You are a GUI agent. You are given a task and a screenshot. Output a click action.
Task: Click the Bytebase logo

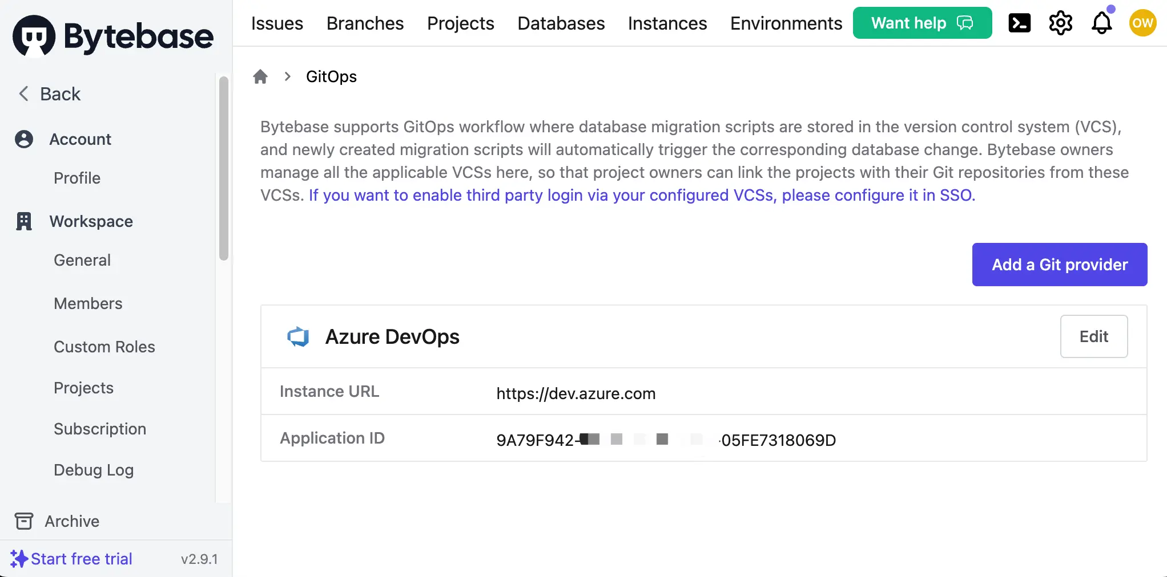(x=113, y=36)
